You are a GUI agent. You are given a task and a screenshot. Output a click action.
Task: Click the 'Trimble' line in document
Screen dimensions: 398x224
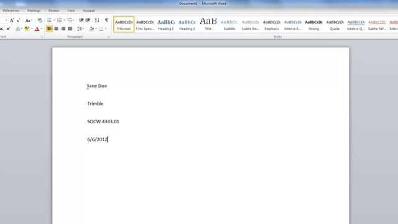[95, 104]
